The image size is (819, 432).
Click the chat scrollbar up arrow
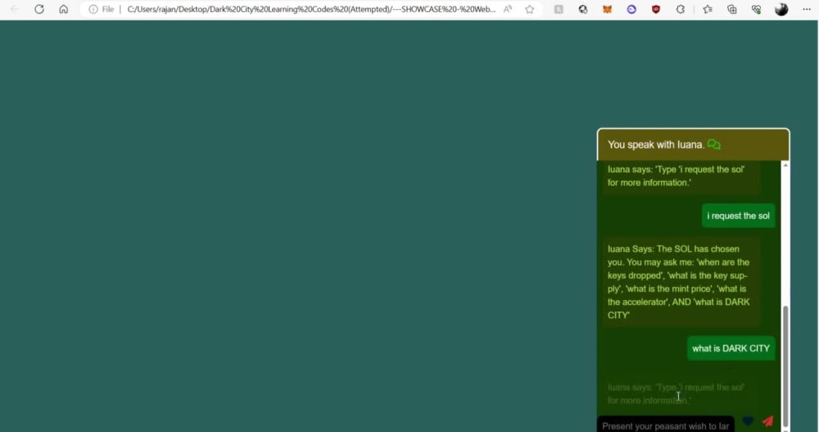click(x=785, y=166)
